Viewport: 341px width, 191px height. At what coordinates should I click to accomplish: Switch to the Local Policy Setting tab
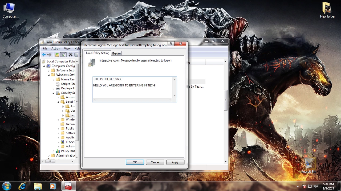click(x=98, y=53)
